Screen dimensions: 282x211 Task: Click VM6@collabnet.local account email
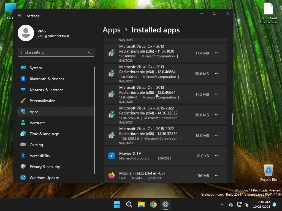coord(53,36)
